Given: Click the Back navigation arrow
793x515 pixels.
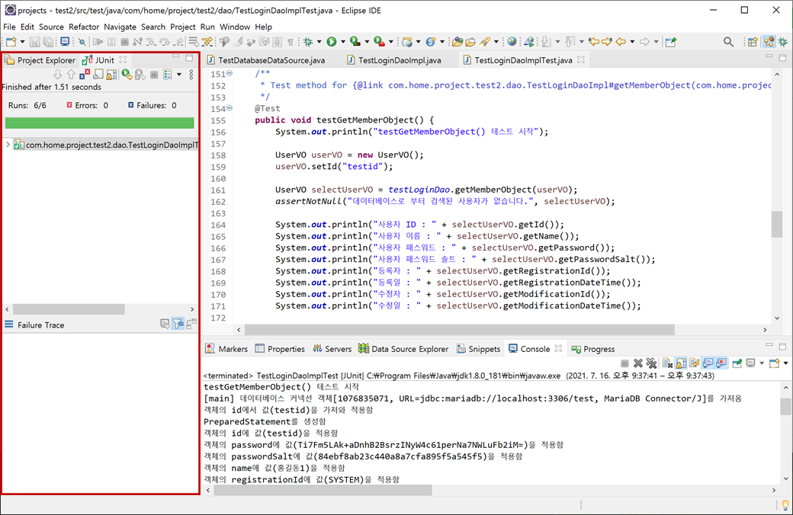Looking at the screenshot, I should [621, 42].
